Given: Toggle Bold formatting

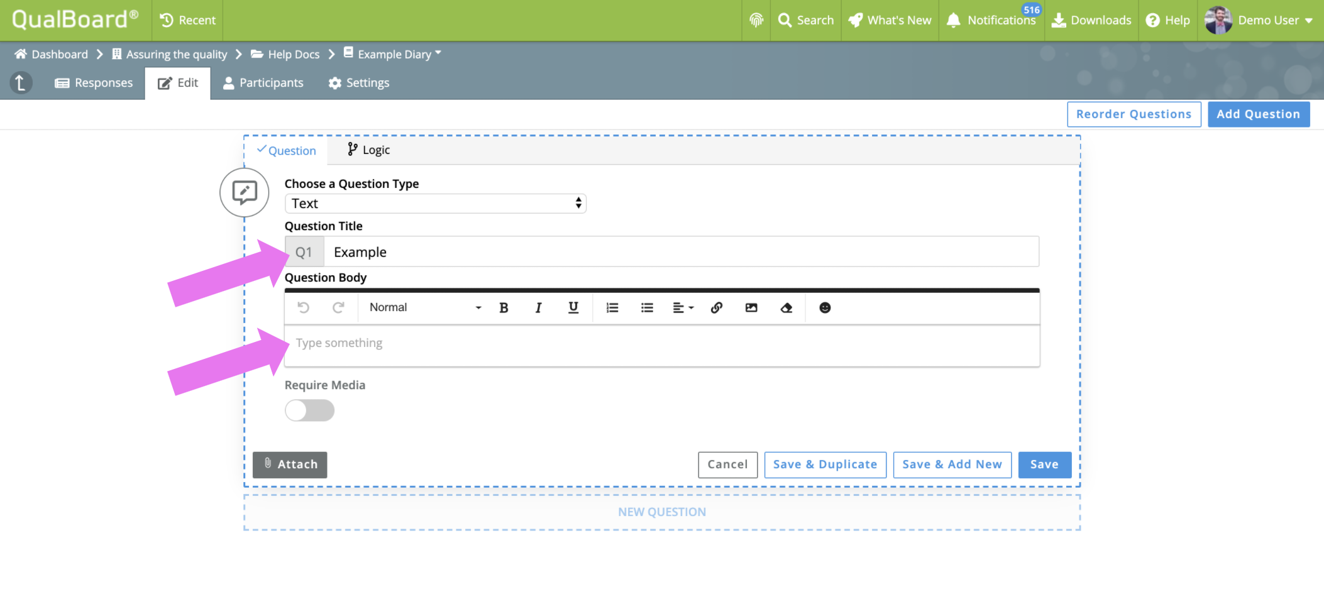Looking at the screenshot, I should point(504,307).
